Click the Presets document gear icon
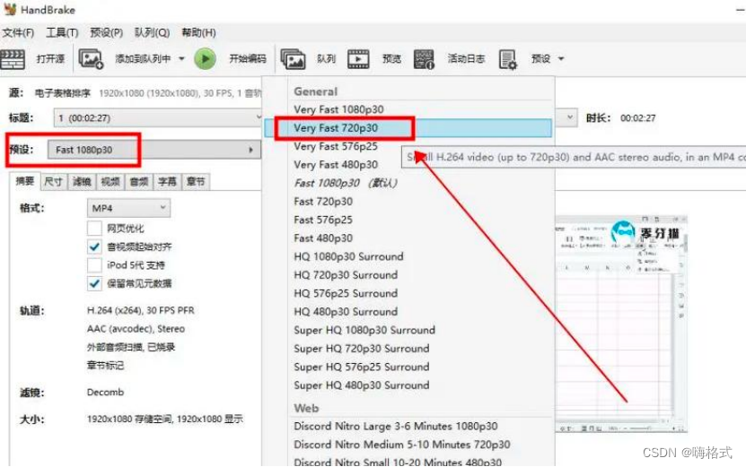746x467 pixels. (x=507, y=59)
